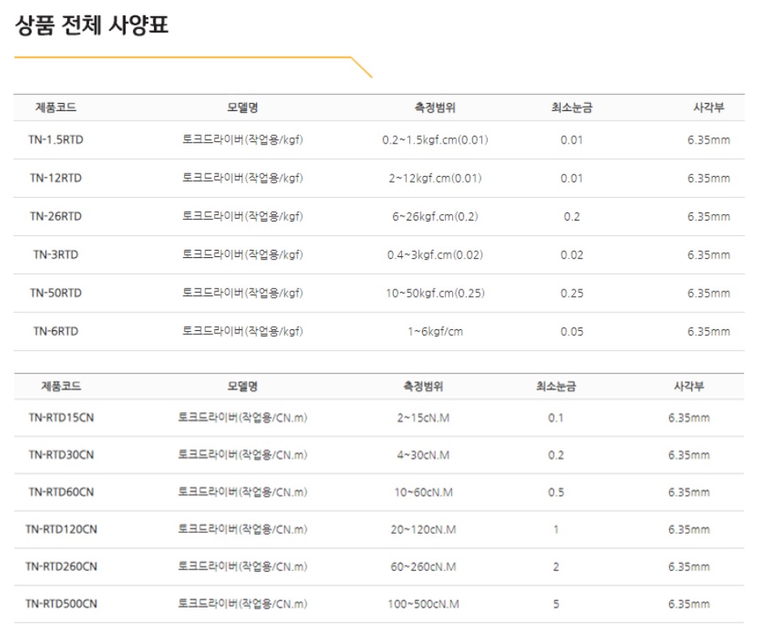Select product code TN-RTD15CN

click(61, 418)
